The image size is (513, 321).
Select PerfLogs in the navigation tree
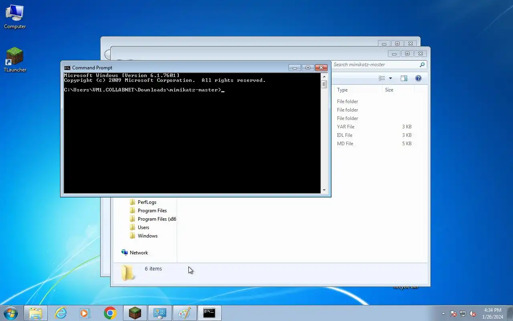coord(147,202)
